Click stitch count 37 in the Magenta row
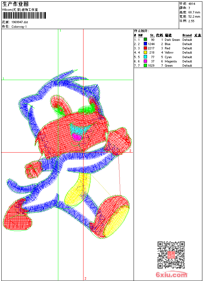Screen dimensions: 203x281 pyautogui.click(x=153, y=61)
